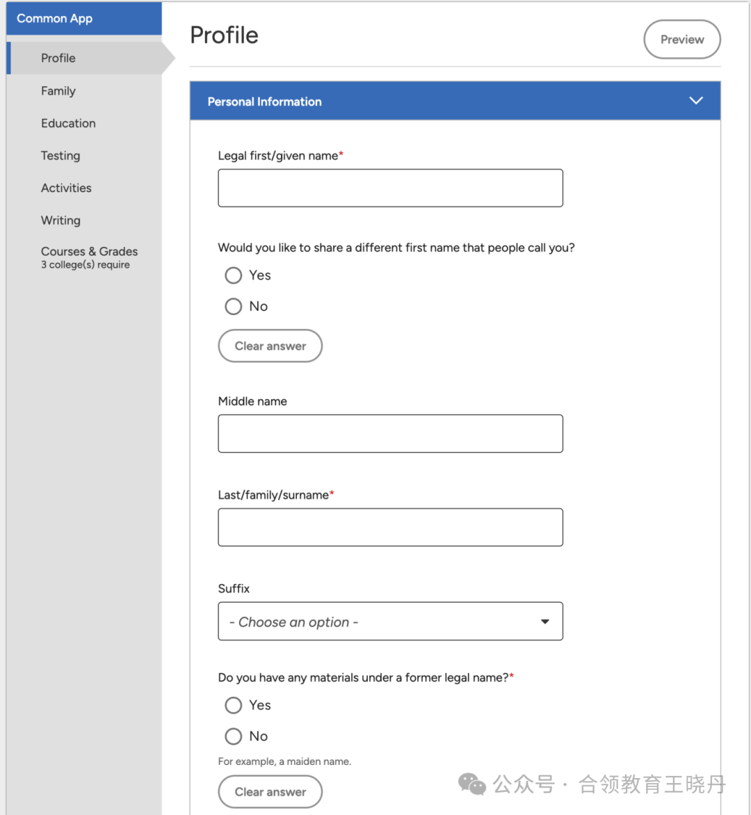751x815 pixels.
Task: Clear answer for former legal name question
Action: click(x=270, y=791)
